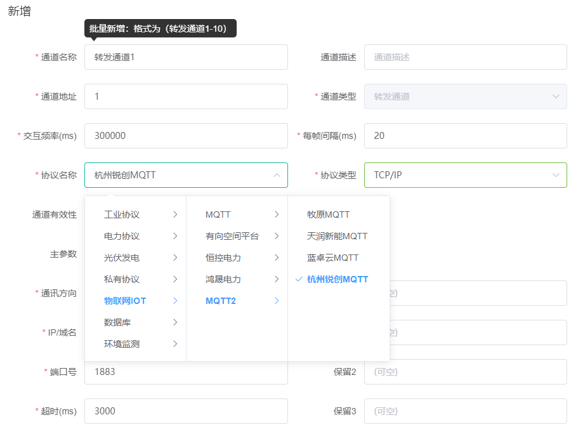This screenshot has height=434, width=578.
Task: Click the 通道描述 input field
Action: click(x=466, y=57)
